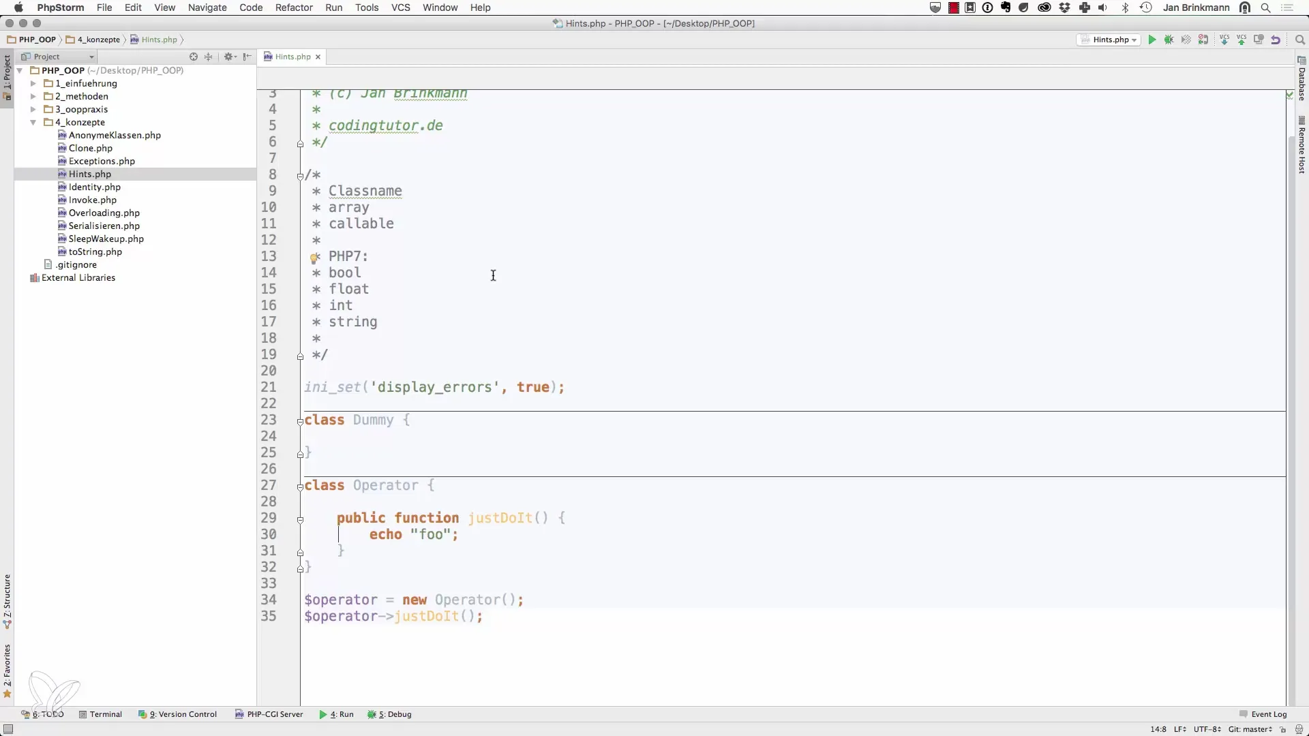Open the Event Log in status bar
1309x736 pixels.
point(1263,714)
